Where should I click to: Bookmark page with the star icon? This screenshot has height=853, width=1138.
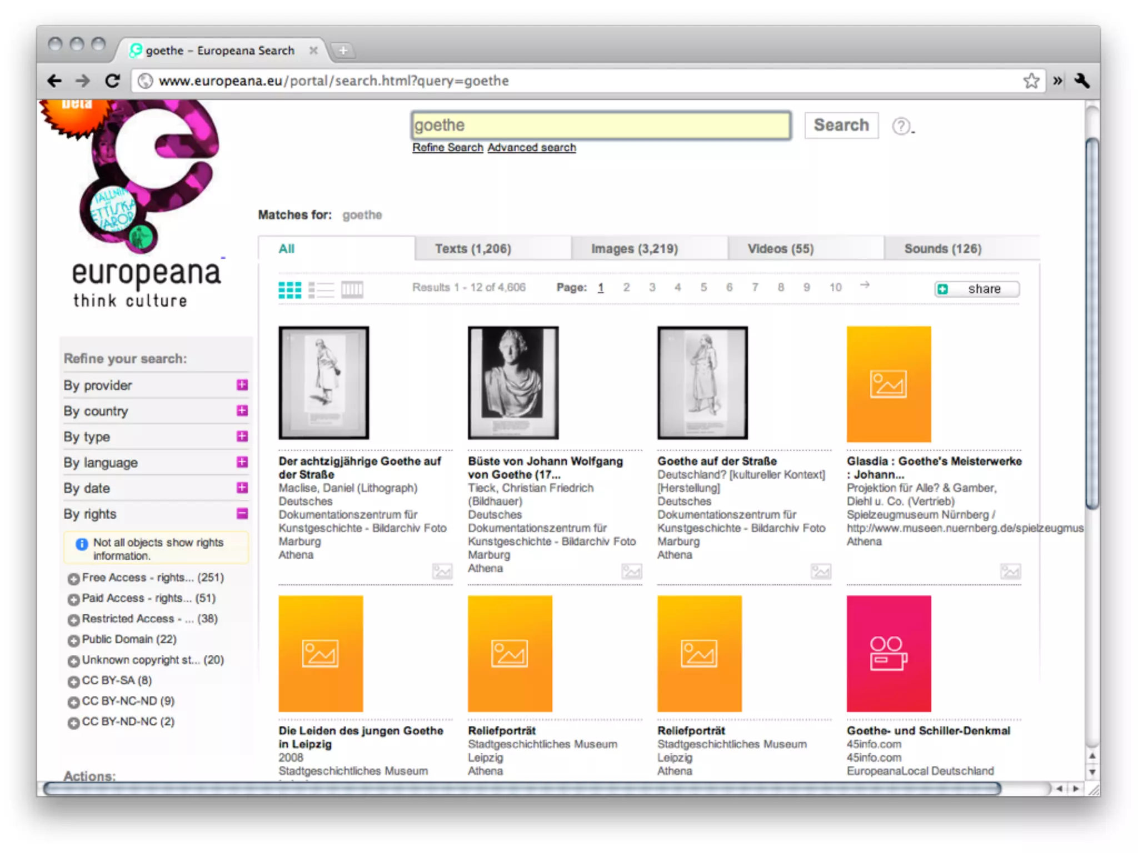pos(1031,81)
